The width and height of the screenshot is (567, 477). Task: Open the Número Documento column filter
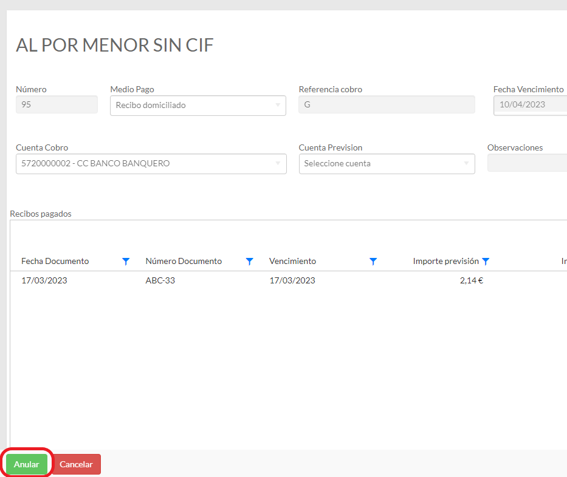coord(249,262)
